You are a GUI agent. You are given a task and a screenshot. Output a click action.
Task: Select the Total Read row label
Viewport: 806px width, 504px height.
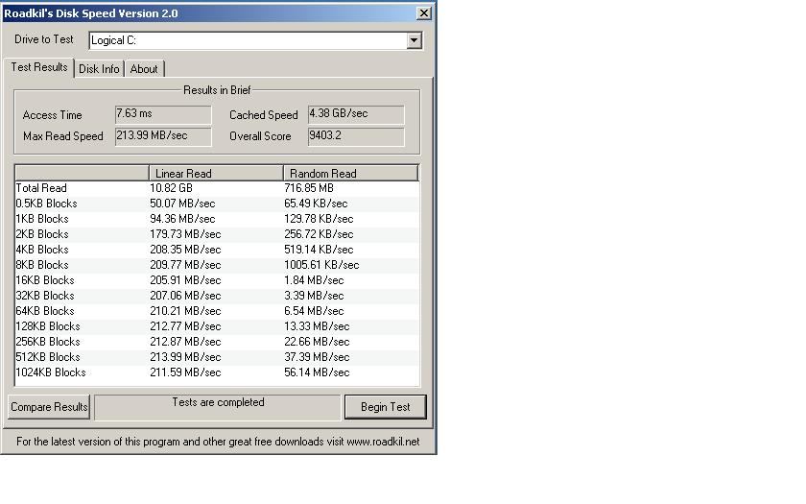pos(41,188)
